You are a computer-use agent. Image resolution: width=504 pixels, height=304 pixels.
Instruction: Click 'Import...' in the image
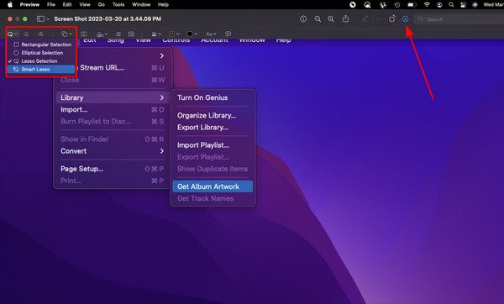pos(74,109)
